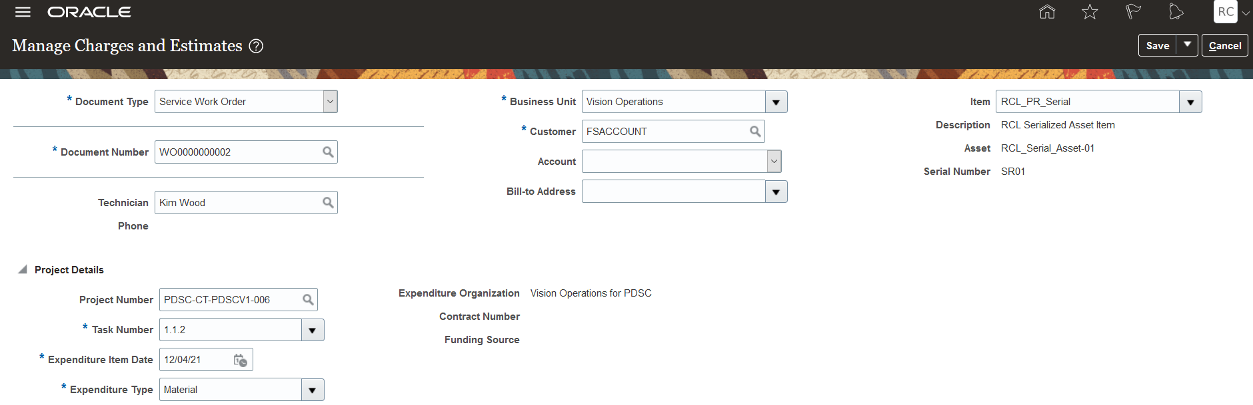The width and height of the screenshot is (1253, 405).
Task: Open the help icon beside page title
Action: (256, 46)
